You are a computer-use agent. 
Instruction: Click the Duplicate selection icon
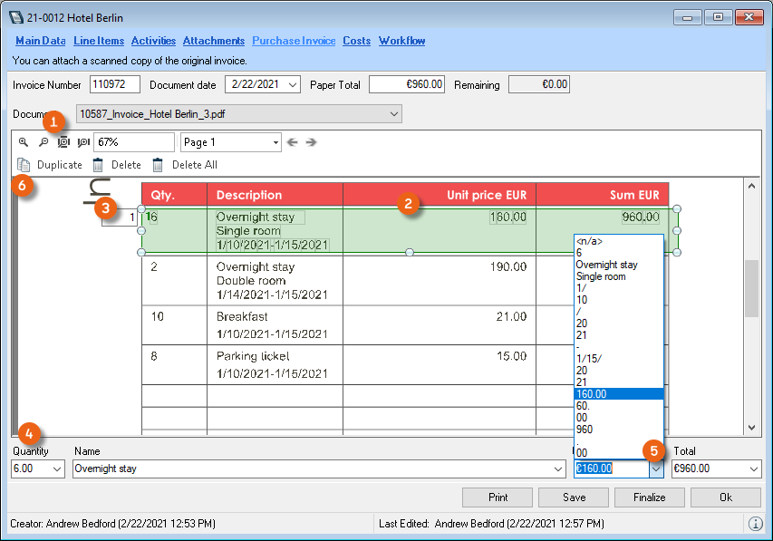24,165
